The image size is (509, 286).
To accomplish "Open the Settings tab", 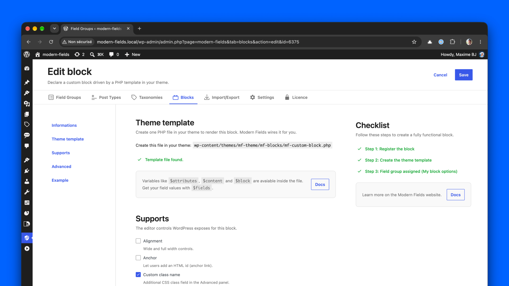I will tap(262, 97).
